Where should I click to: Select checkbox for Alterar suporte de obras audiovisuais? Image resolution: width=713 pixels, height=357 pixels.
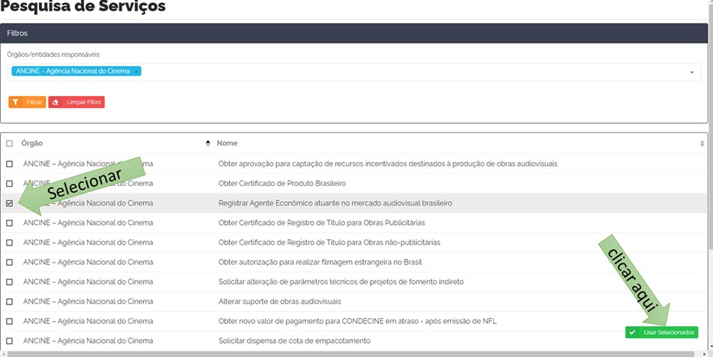tap(10, 301)
